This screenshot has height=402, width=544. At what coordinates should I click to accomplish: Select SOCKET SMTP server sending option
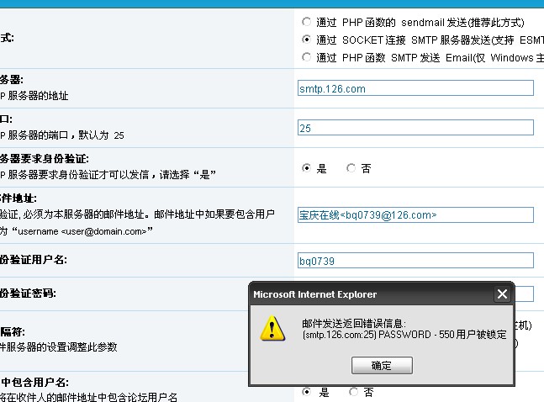[x=306, y=40]
